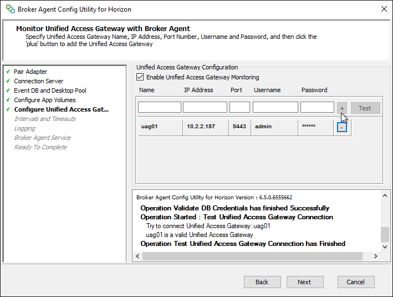Click the Next button
Viewport: 393px width, 297px height.
tap(305, 282)
